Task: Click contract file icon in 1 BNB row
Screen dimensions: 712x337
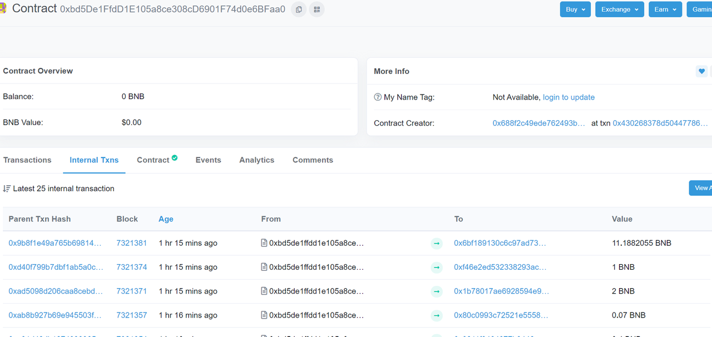Action: (264, 267)
